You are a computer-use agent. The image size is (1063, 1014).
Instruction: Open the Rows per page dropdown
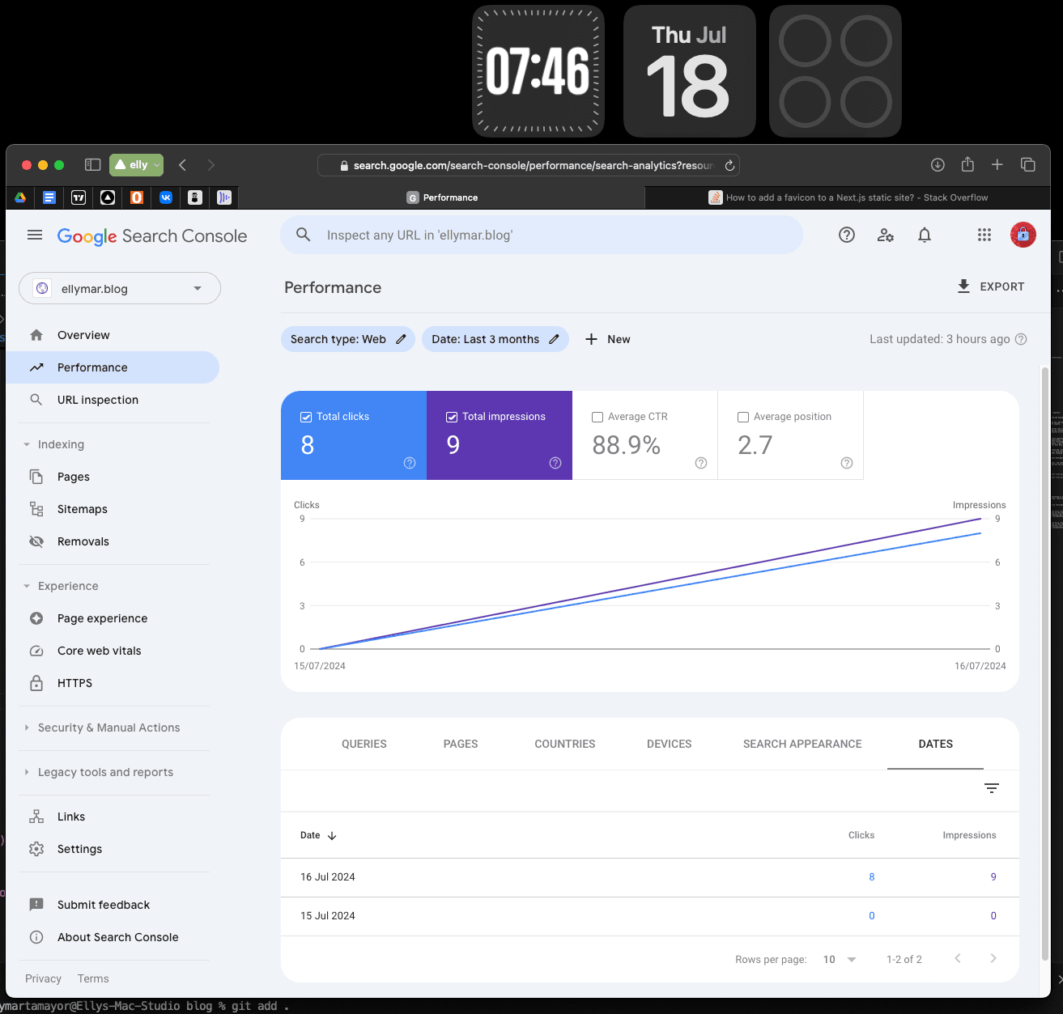(x=840, y=960)
